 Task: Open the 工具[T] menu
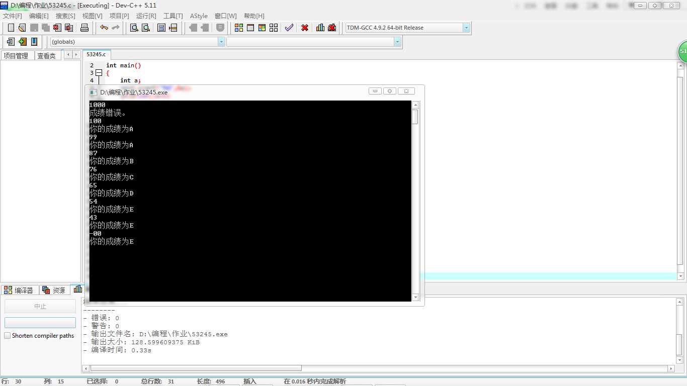click(173, 16)
